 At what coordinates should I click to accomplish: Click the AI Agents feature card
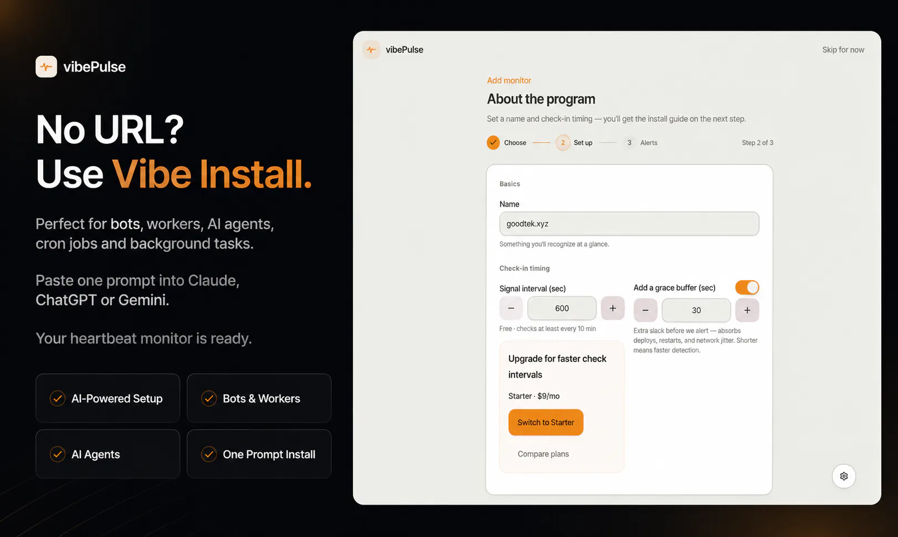pyautogui.click(x=108, y=454)
